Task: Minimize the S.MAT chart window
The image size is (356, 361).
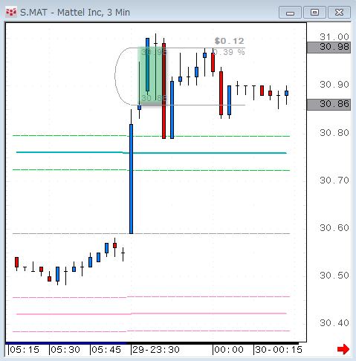Action: pos(290,13)
